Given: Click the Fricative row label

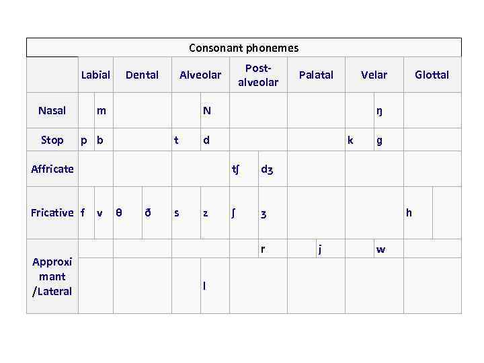Looking at the screenshot, I should pos(52,212).
